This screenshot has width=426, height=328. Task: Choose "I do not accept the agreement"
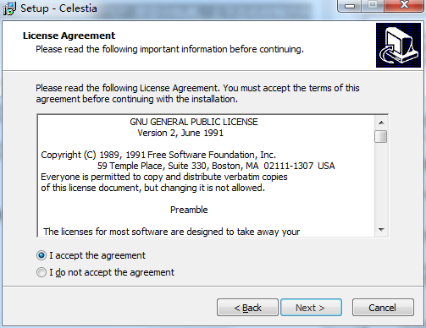tap(41, 272)
